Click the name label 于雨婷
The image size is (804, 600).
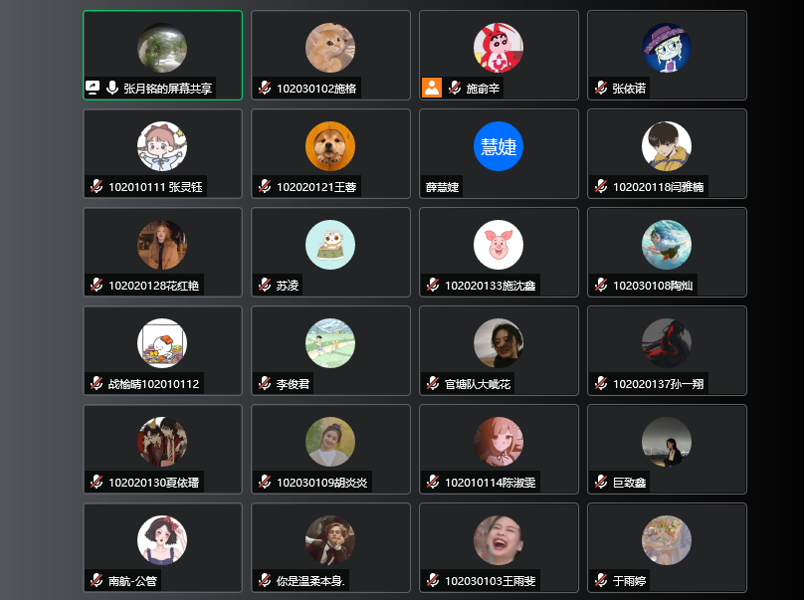click(629, 581)
